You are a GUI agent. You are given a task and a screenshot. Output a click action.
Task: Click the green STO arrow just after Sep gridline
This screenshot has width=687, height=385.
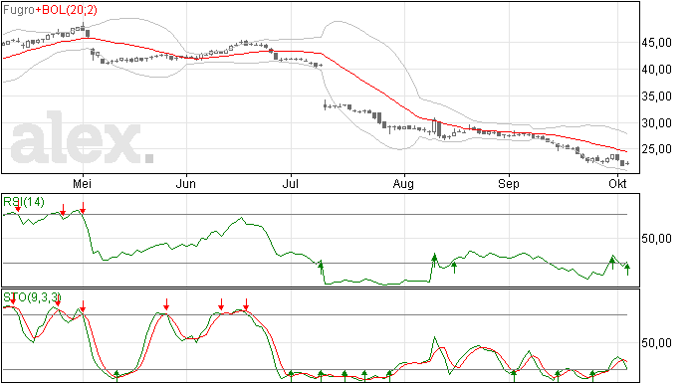point(514,375)
